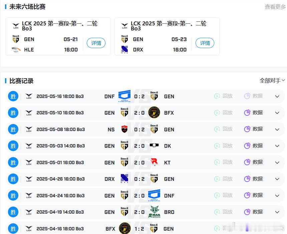
Task: Open 数据 stats for 05-03 GEN vs DK
Action: click(254, 146)
